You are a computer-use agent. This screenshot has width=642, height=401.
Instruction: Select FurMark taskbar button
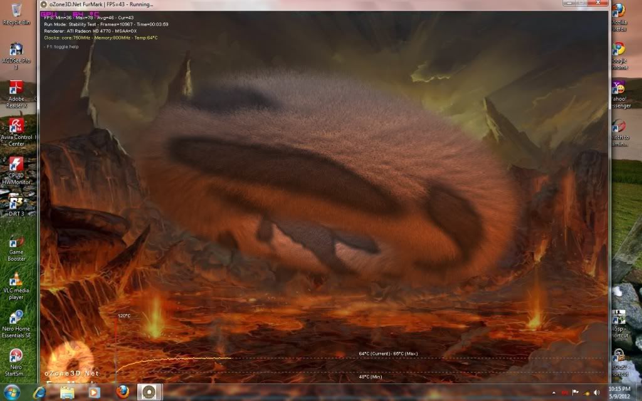pos(149,392)
